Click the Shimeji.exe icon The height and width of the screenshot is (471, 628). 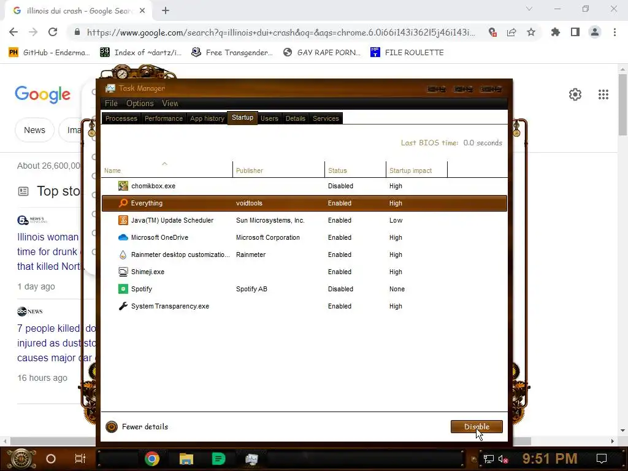pos(123,272)
